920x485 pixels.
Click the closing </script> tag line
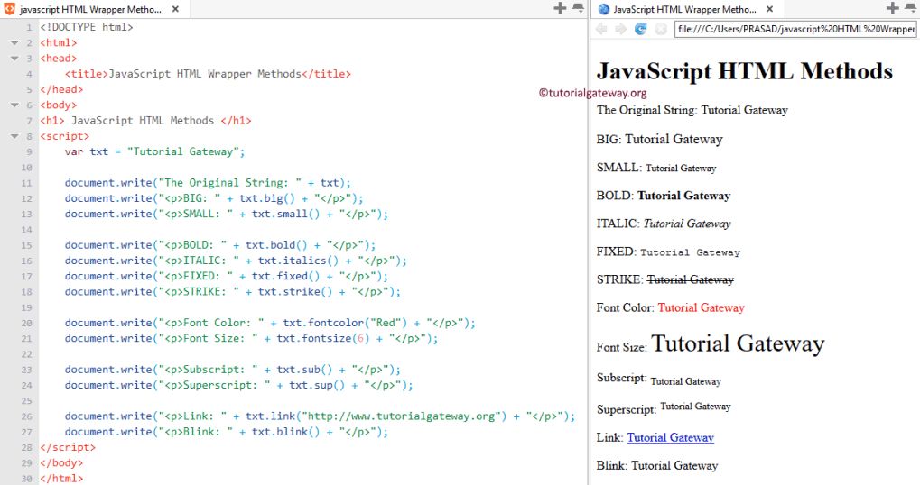(x=68, y=447)
